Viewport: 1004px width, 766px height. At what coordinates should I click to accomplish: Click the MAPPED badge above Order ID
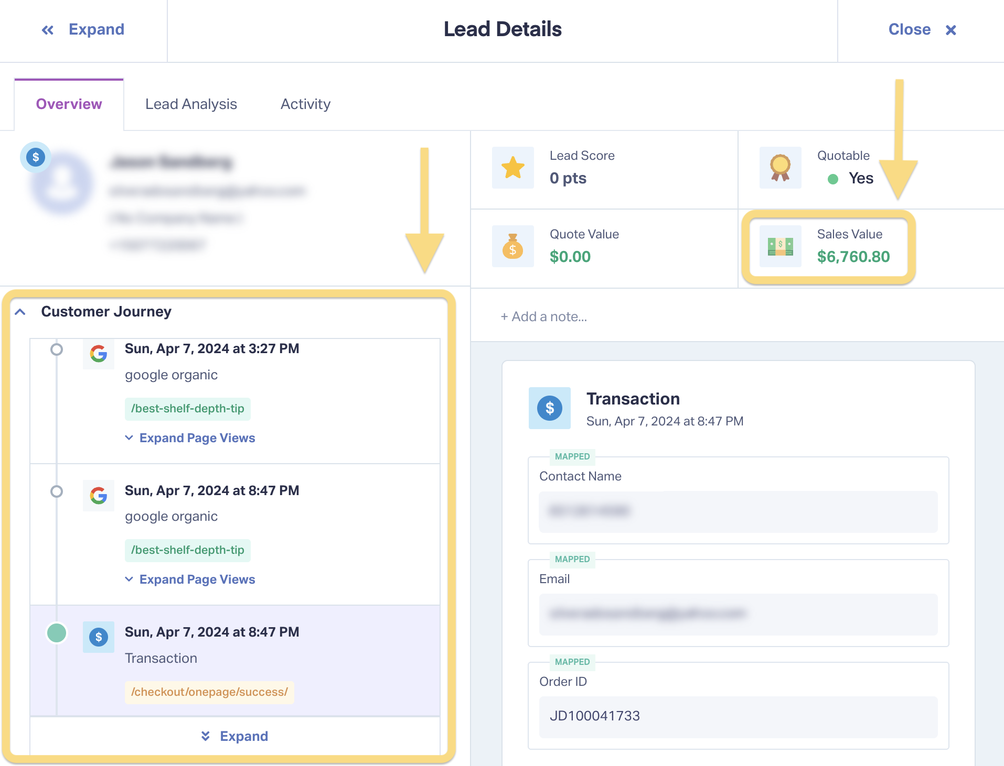[572, 662]
